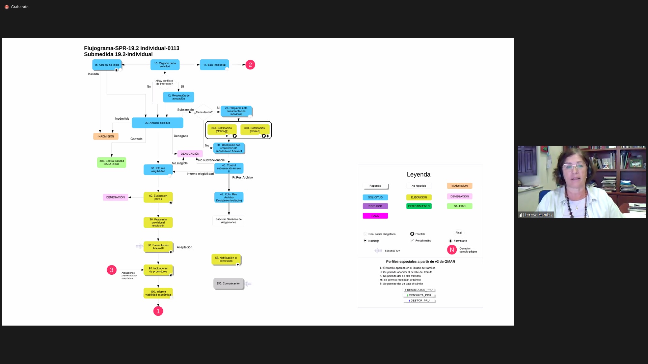Select the '10. Registro de la solicitud' box

[165, 65]
